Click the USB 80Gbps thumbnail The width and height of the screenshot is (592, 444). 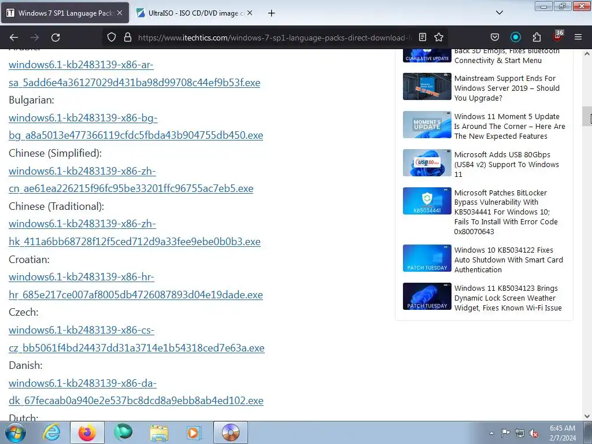[x=427, y=162]
